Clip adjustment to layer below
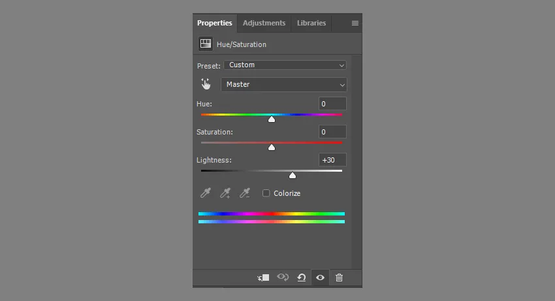The width and height of the screenshot is (555, 301). (x=263, y=277)
